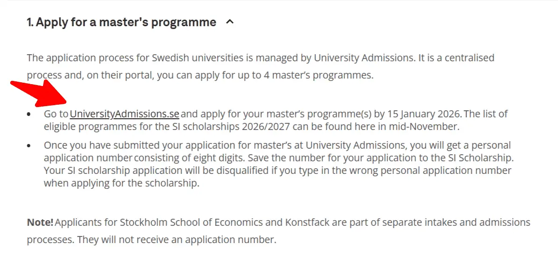This screenshot has width=558, height=258.
Task: Click the first bullet point marker
Action: pos(29,114)
